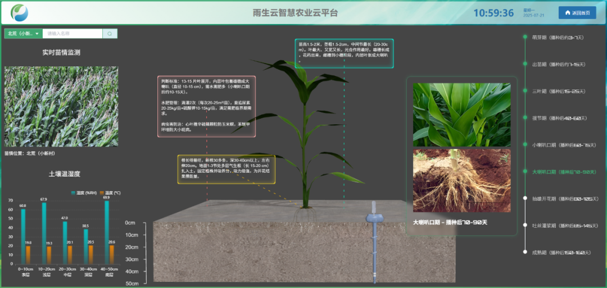Click the 苗情位置：北荒（小新村） text
607x288 pixels.
pyautogui.click(x=29, y=154)
